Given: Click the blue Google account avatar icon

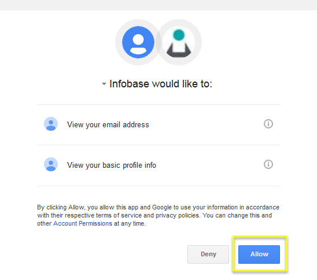Looking at the screenshot, I should click(138, 42).
